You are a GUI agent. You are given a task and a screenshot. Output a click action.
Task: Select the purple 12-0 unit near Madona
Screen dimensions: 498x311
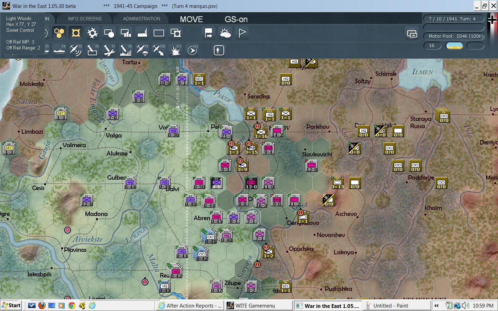point(87,200)
